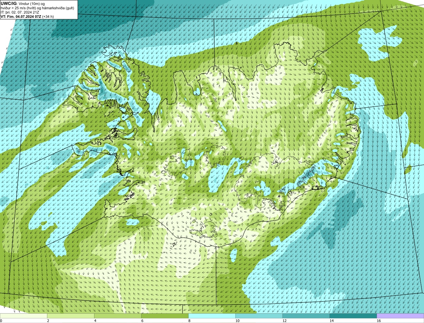This screenshot has width=424, height=323.
Task: Click the "14" legend scale label
Action: click(x=332, y=321)
